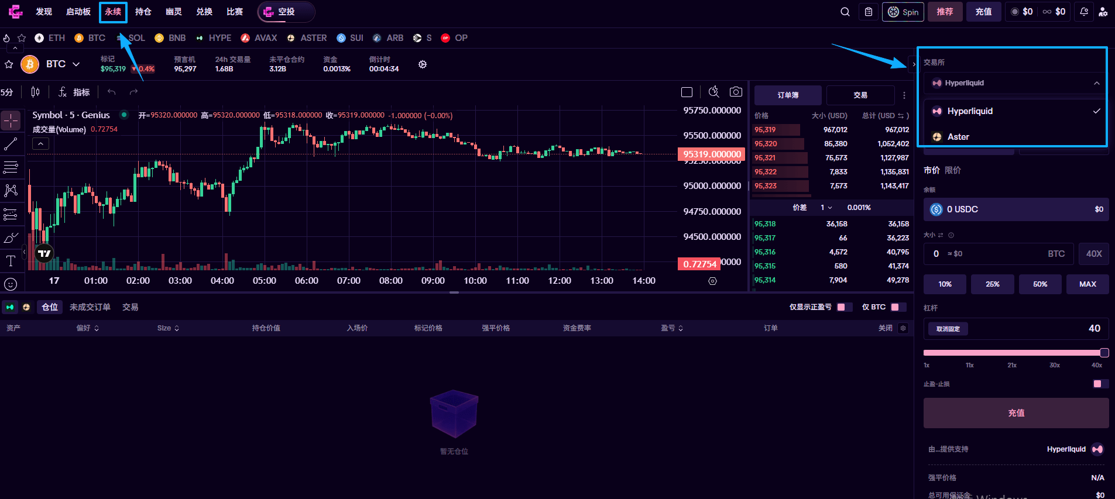Swap the size unit arrows icon
This screenshot has height=499, width=1115.
click(x=941, y=235)
